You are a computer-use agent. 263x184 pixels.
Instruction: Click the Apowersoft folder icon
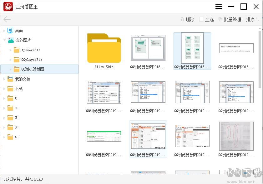(17, 50)
